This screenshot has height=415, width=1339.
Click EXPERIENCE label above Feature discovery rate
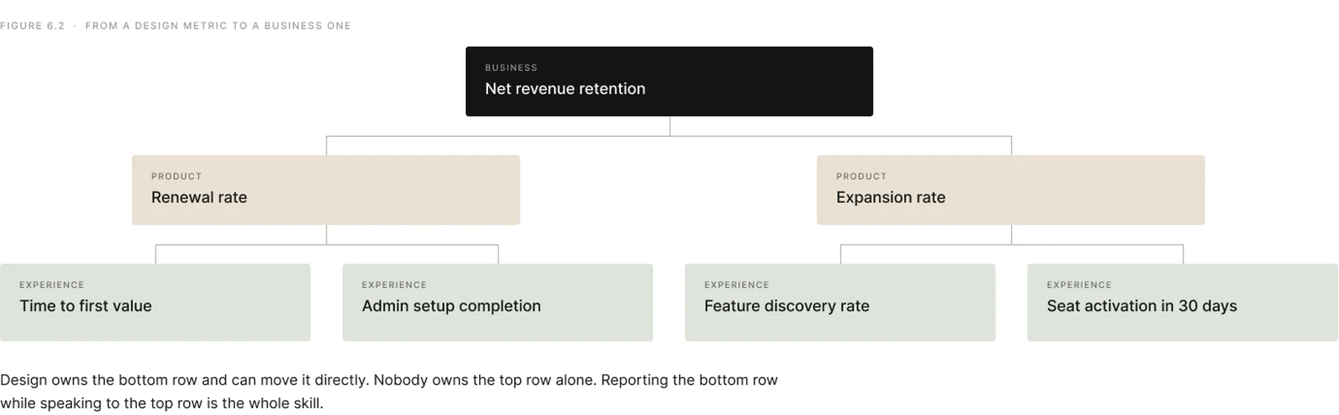click(x=736, y=285)
